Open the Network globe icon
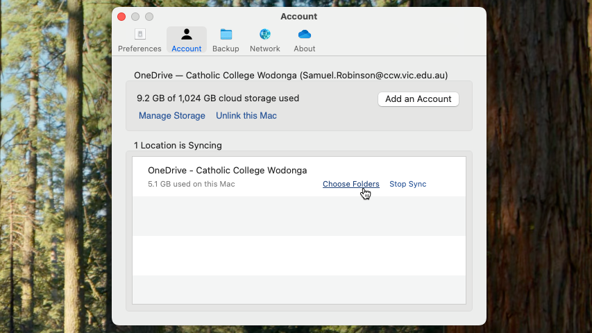Viewport: 592px width, 333px height. pos(265,35)
